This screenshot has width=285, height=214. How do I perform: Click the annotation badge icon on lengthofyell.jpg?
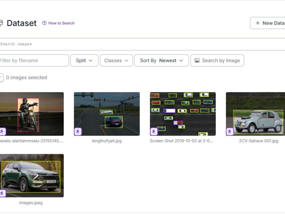point(78,132)
